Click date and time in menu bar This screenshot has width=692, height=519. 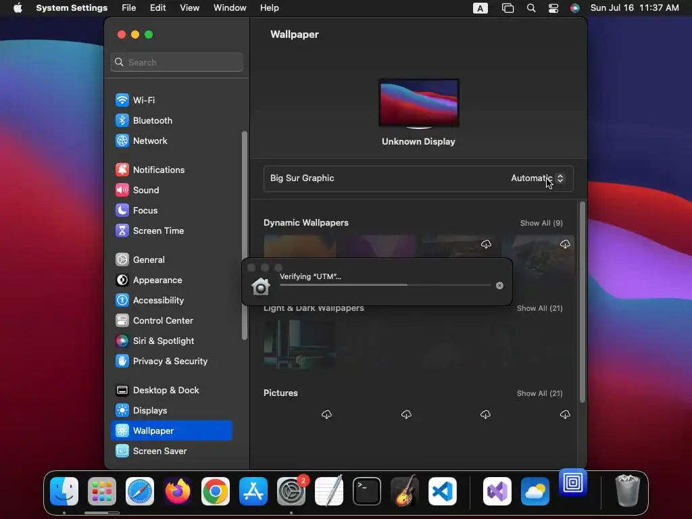tap(634, 8)
